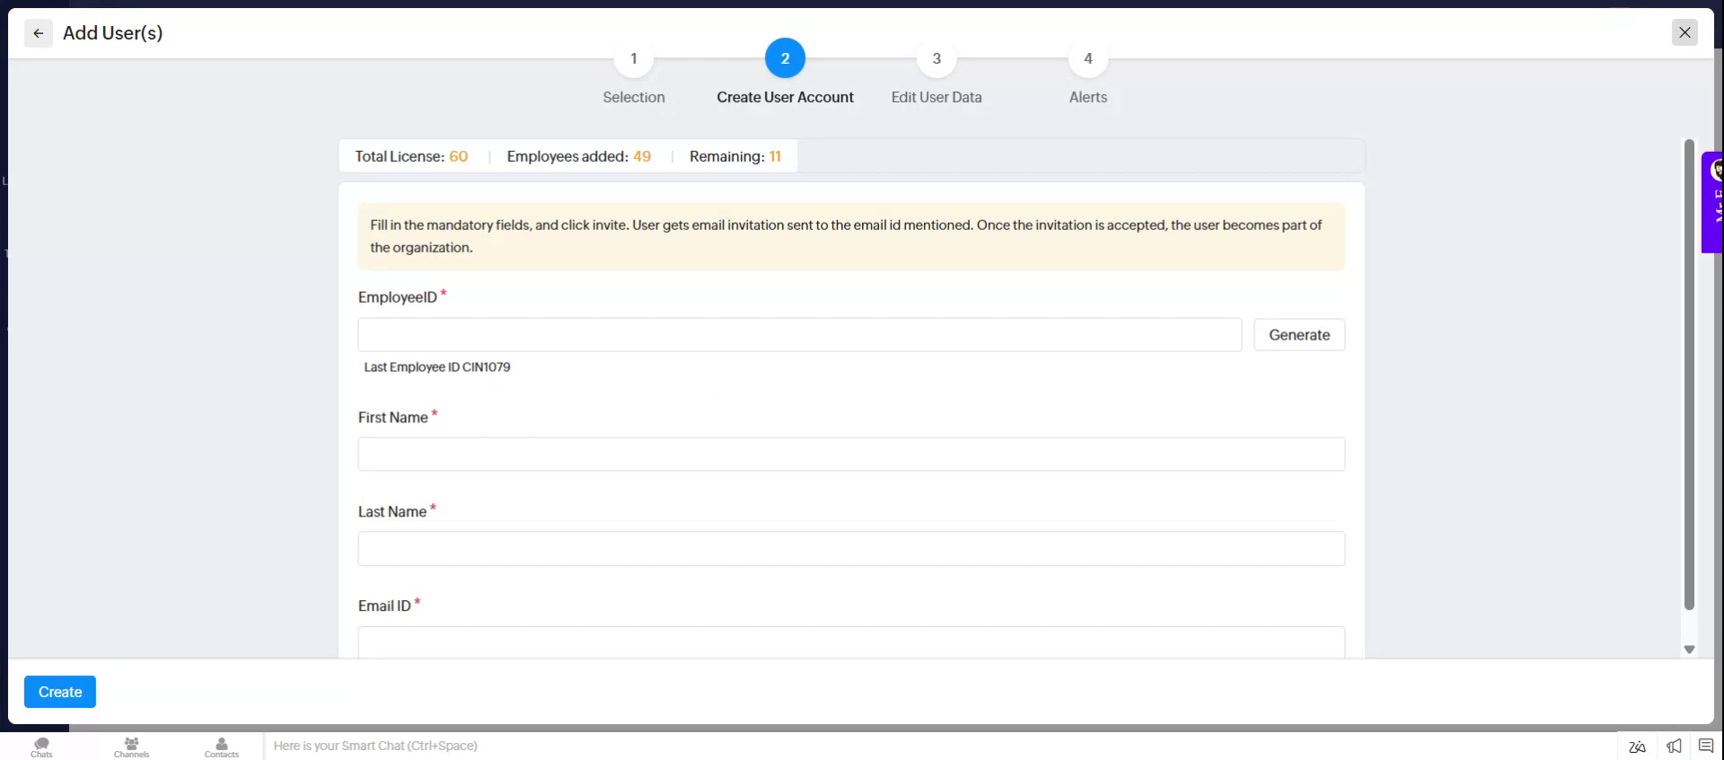
Task: Select step 2 Create User Account
Action: click(785, 58)
